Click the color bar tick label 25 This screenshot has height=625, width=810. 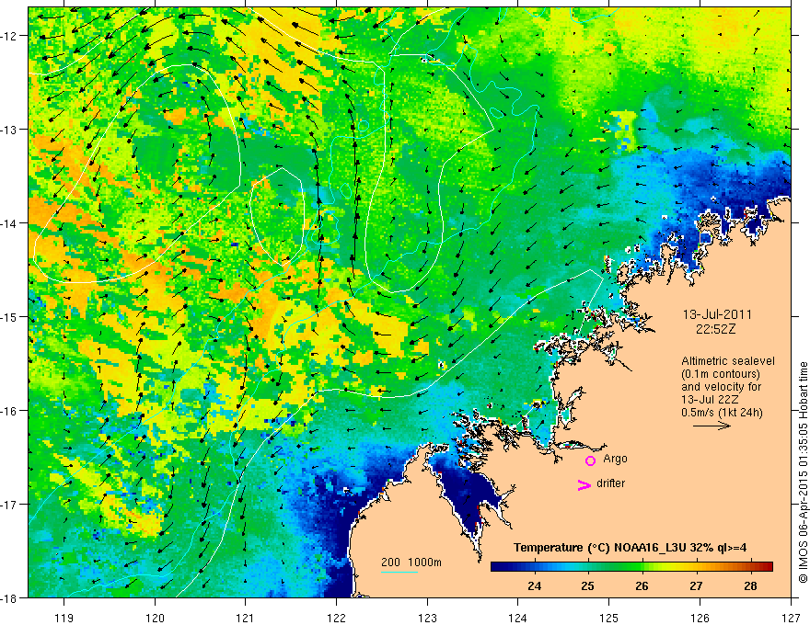pyautogui.click(x=587, y=585)
